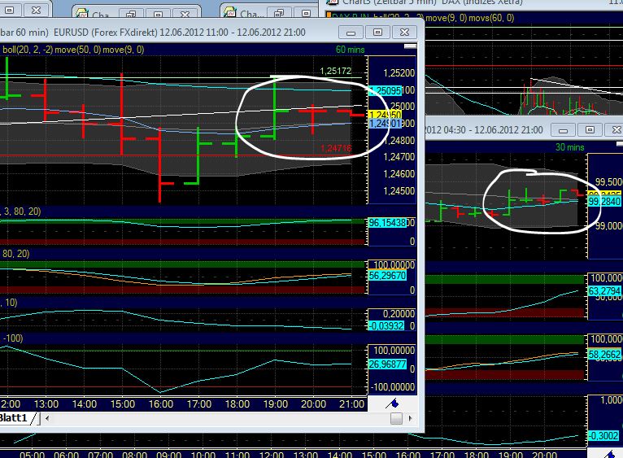This screenshot has height=458, width=623.
Task: Maximize the EURUSD 60 min chart window
Action: pos(378,33)
